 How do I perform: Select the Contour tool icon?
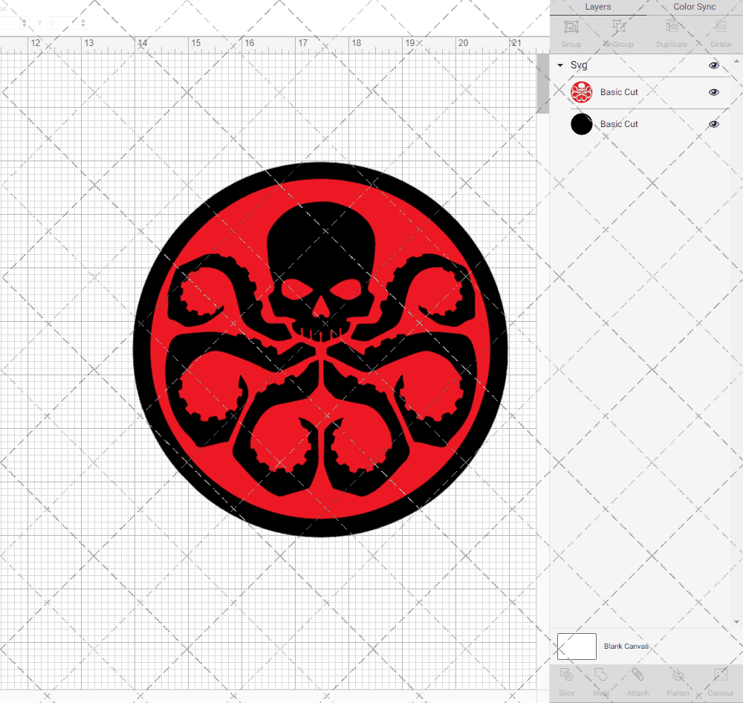pyautogui.click(x=720, y=675)
